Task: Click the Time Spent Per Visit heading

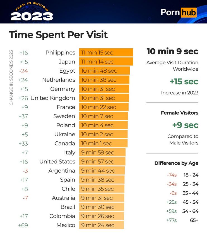Action: coord(58,35)
